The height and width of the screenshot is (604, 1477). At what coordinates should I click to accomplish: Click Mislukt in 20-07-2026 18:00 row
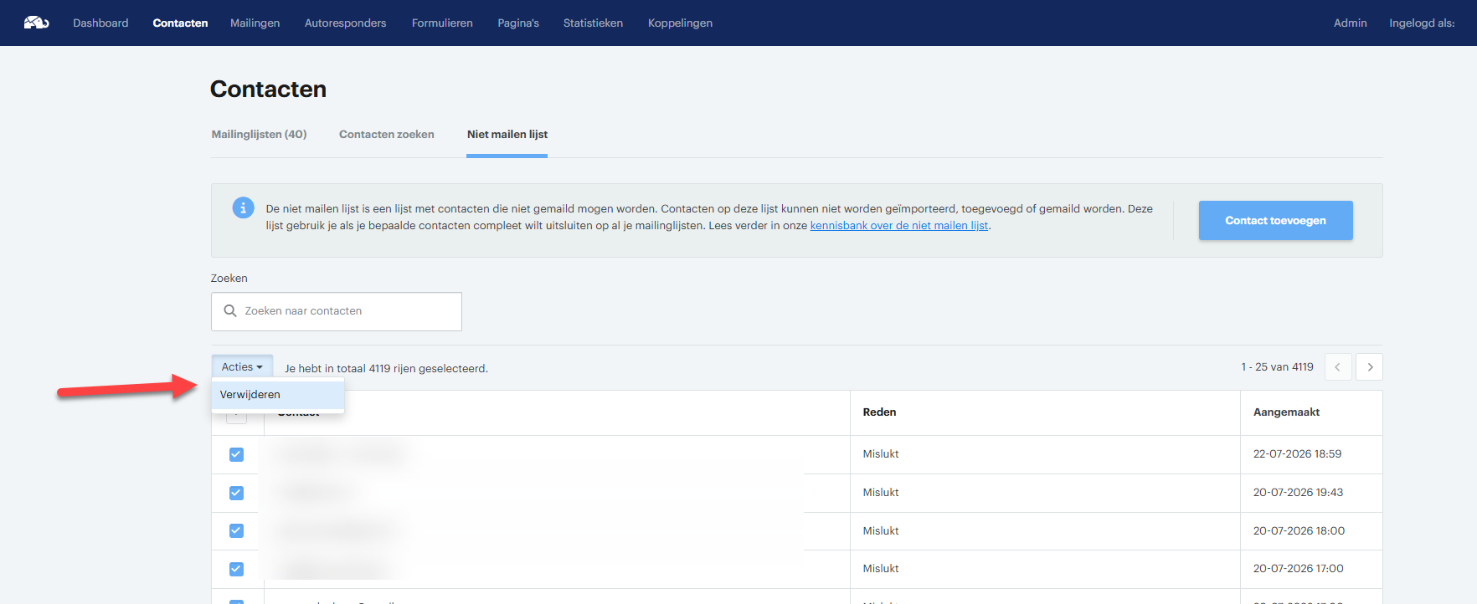click(881, 530)
